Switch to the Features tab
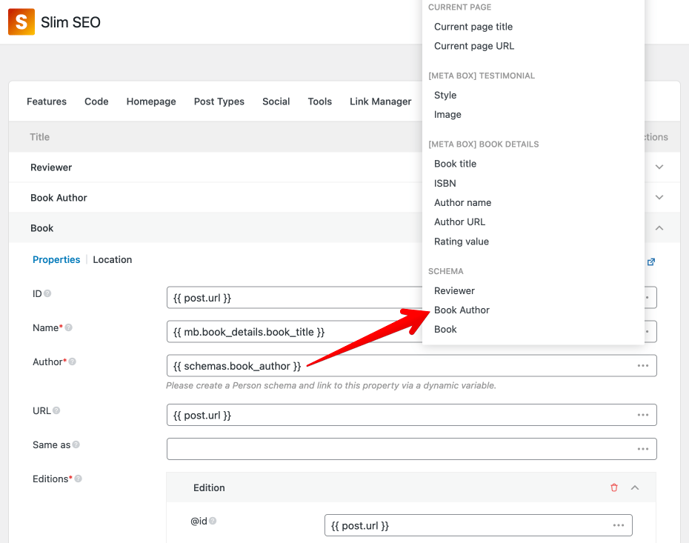Screen dimensions: 689x543 (x=47, y=101)
